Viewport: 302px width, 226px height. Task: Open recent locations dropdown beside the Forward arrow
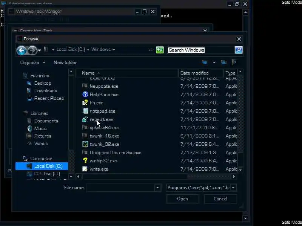[x=39, y=50]
